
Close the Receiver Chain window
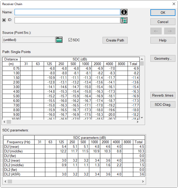(174, 4)
